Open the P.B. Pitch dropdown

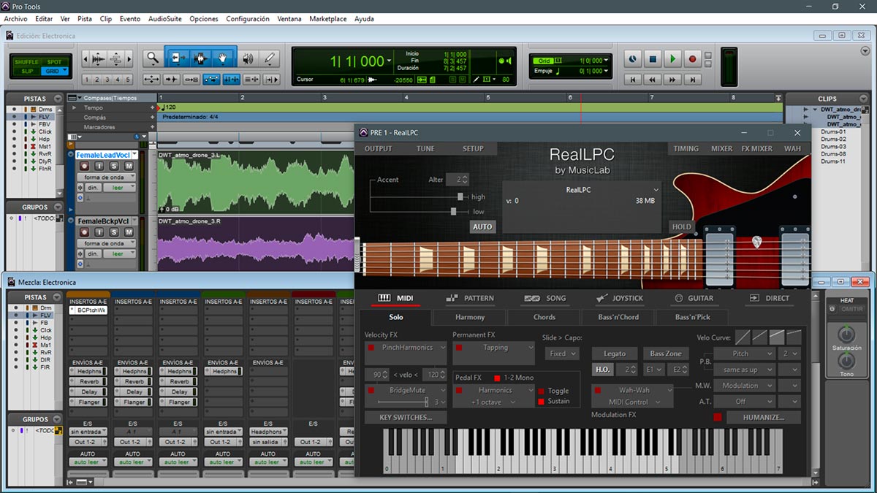(x=745, y=353)
